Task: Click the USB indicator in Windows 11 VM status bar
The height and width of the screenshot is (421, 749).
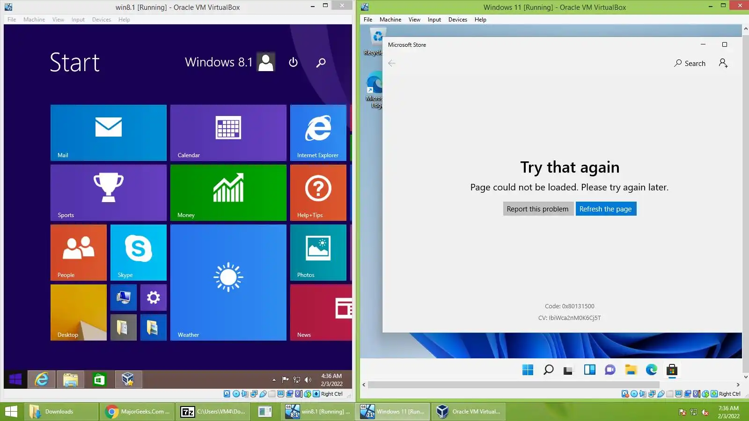Action: coord(661,394)
